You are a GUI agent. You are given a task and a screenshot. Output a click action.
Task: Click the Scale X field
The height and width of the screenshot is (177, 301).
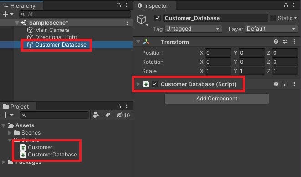pos(218,71)
